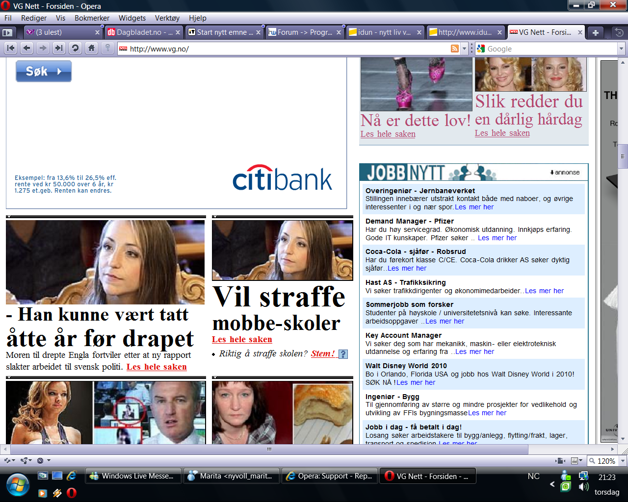628x502 pixels.
Task: Switch to the 'Forum -> Progr...' tab
Action: point(304,32)
